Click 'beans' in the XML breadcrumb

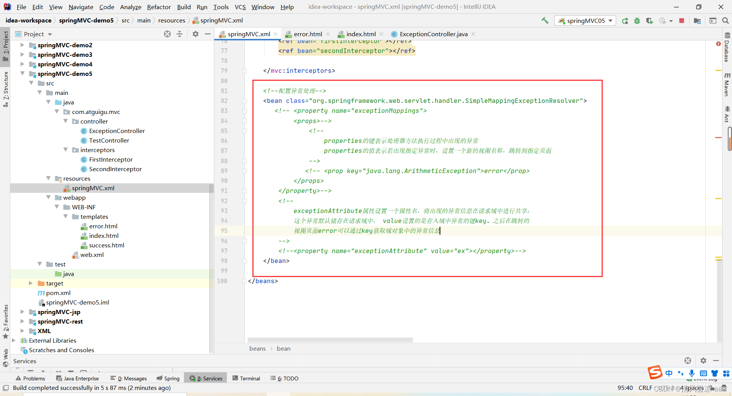257,348
